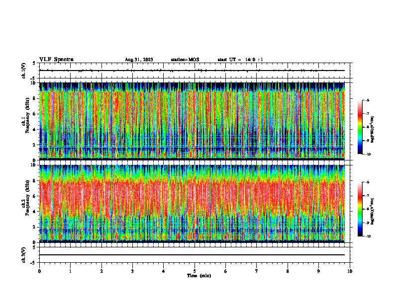
Task: Select the date label "Aug.31, 2023"
Action: 139,60
